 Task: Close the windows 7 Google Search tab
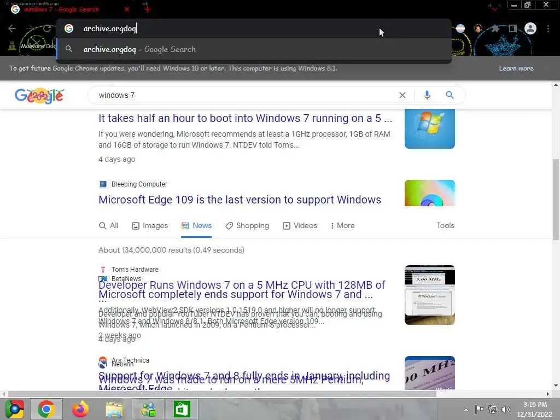coord(127,9)
